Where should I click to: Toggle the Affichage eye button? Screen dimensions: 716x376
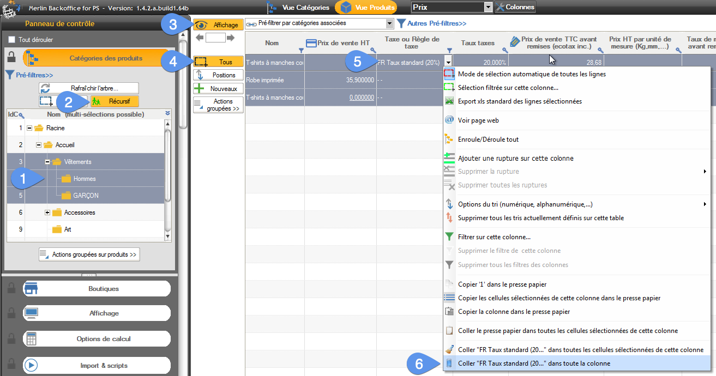coord(218,25)
